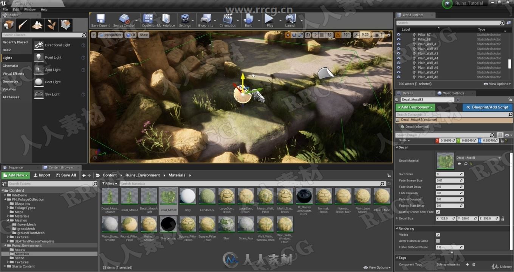The height and width of the screenshot is (272, 514).
Task: Open the Perspective viewport type dropdown
Action: (110, 35)
